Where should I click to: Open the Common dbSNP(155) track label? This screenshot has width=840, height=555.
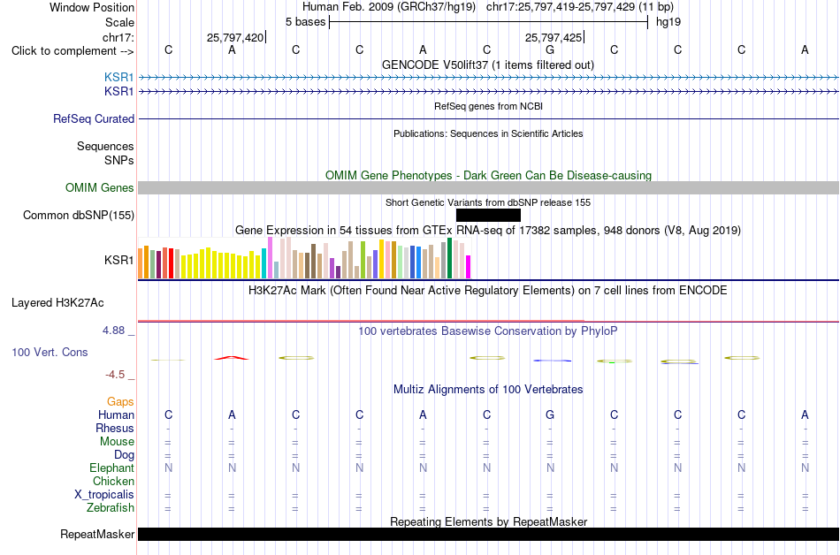(79, 215)
